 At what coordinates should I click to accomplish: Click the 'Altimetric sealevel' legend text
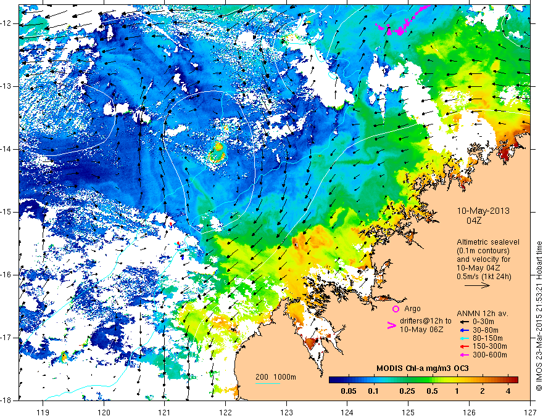pos(488,242)
